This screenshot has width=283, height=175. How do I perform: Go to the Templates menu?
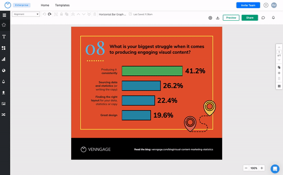[62, 5]
